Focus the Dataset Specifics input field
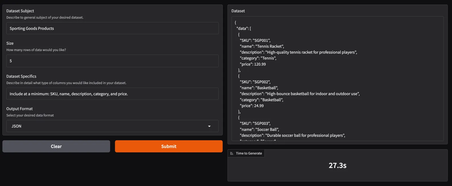The width and height of the screenshot is (452, 186). click(x=112, y=94)
